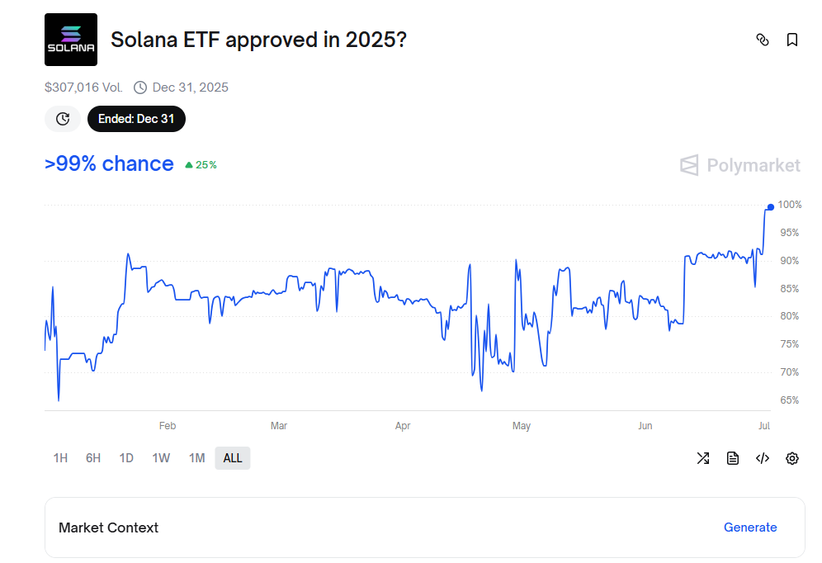Select the 6H time range
Screen dimensions: 822x563
pyautogui.click(x=93, y=458)
